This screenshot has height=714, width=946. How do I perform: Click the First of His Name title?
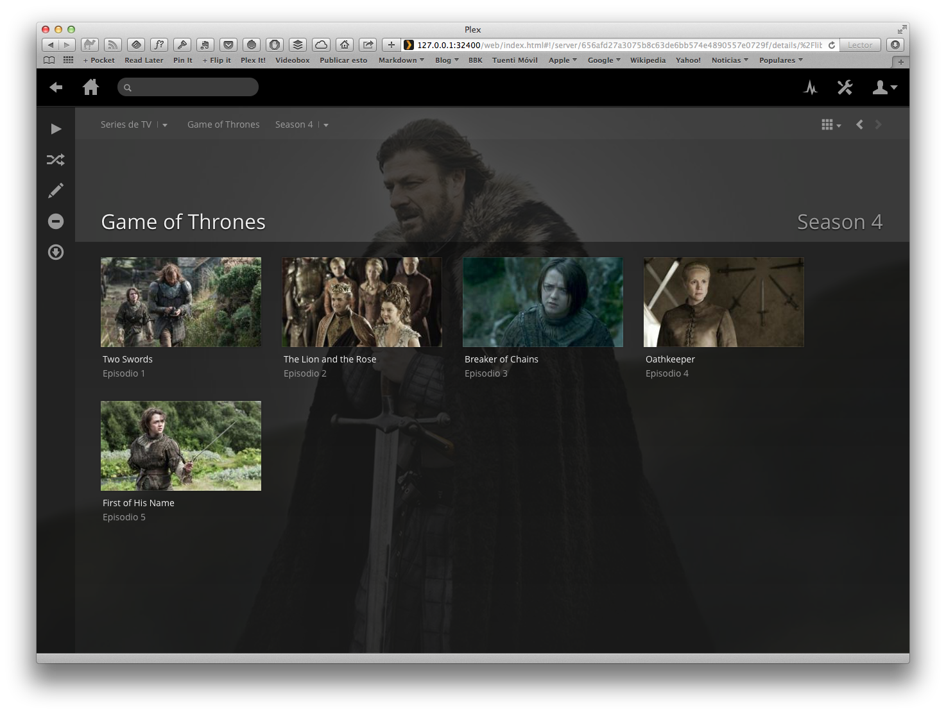(139, 503)
